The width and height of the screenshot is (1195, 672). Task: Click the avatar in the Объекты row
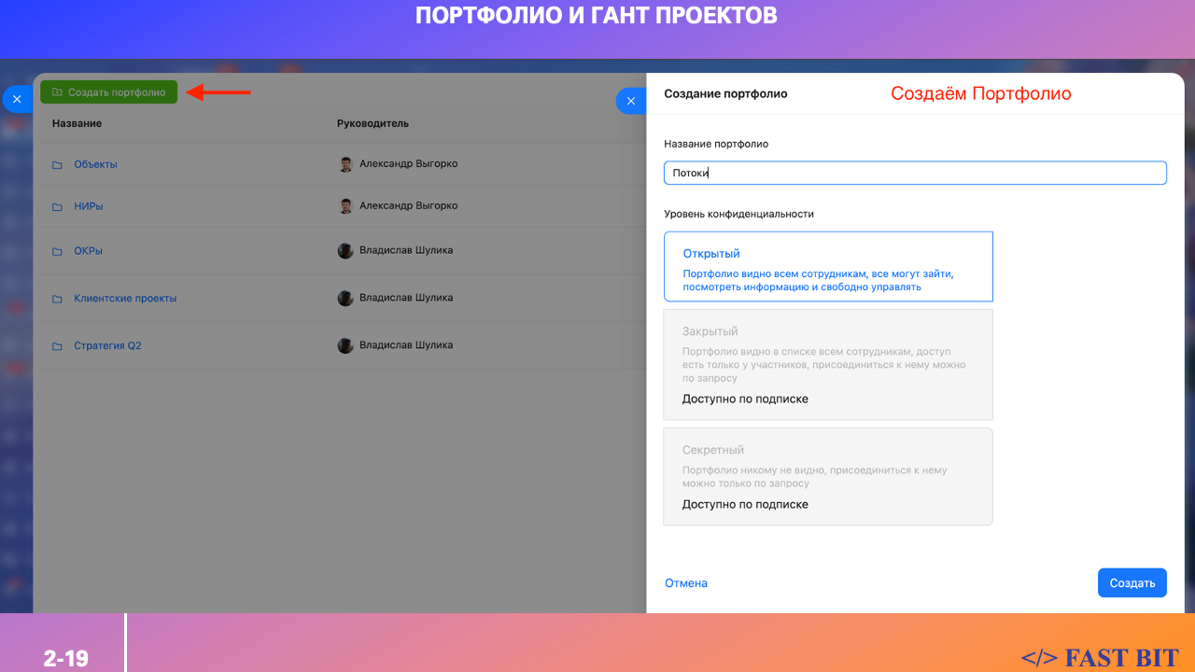345,164
